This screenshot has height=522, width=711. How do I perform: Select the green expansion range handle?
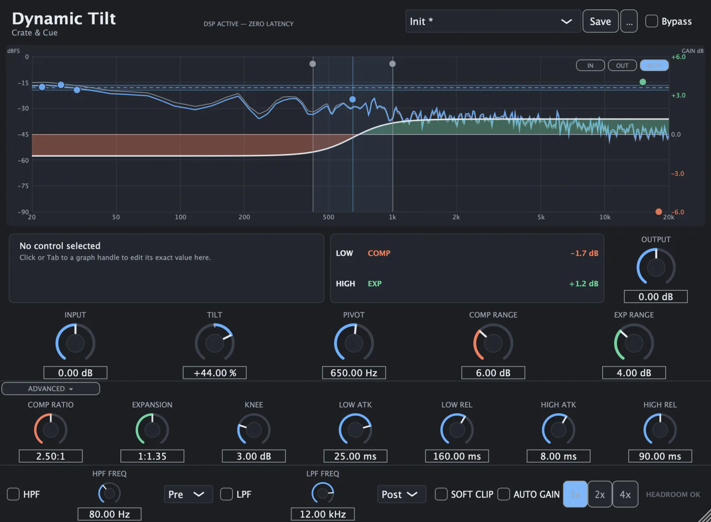click(643, 82)
